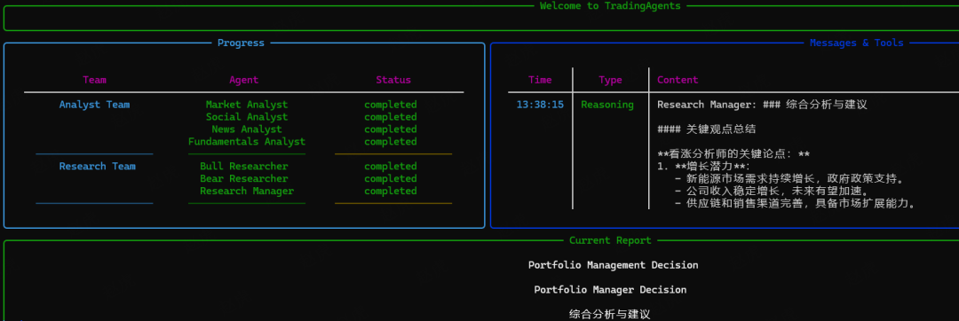Click the 'News Analyst' agent entry
Screen dimensions: 959x321
(x=247, y=129)
